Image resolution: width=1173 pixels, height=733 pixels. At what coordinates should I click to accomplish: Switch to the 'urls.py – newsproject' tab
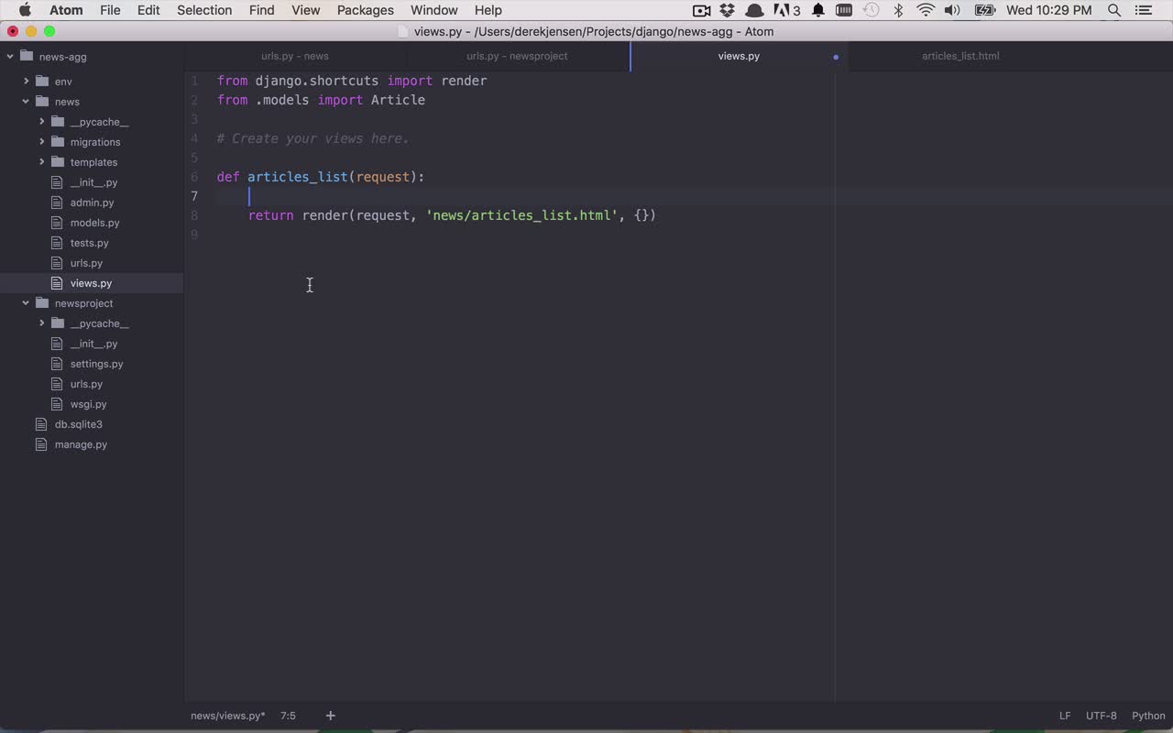(x=517, y=56)
